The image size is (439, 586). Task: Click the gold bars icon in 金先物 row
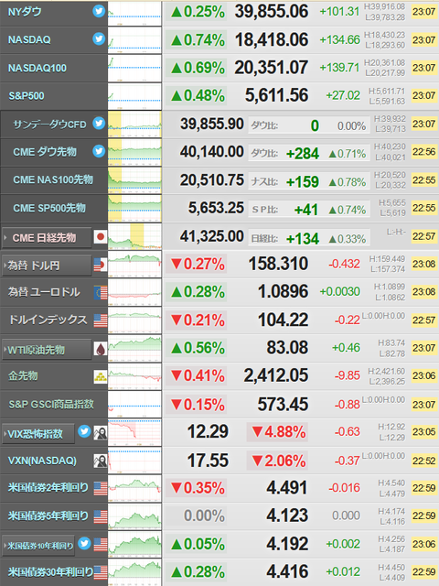pos(101,376)
